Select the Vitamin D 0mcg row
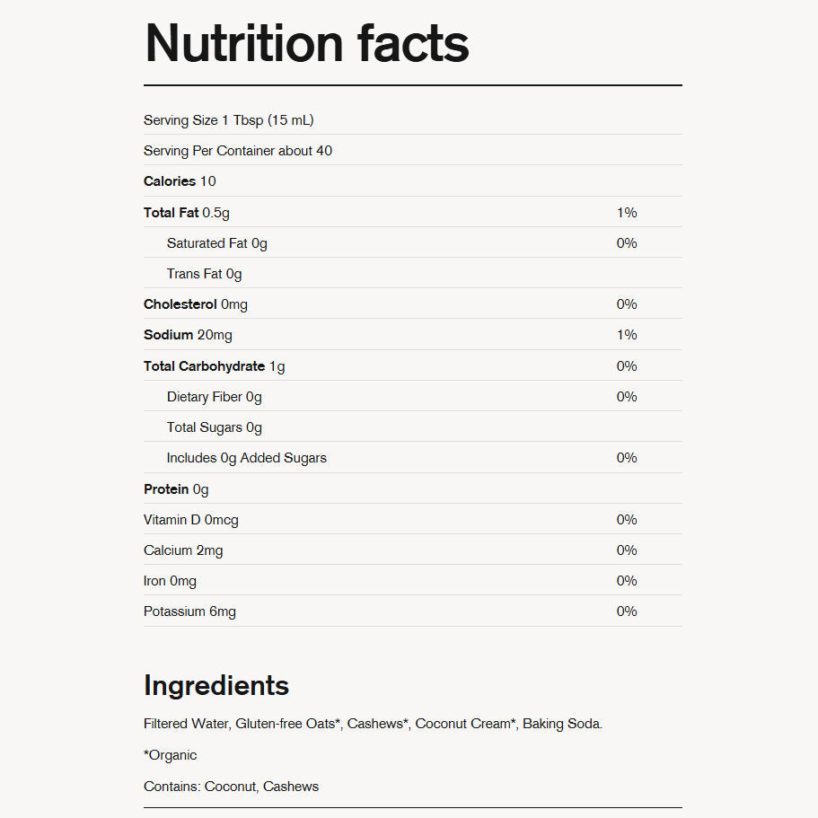Image resolution: width=818 pixels, height=818 pixels. pyautogui.click(x=413, y=520)
